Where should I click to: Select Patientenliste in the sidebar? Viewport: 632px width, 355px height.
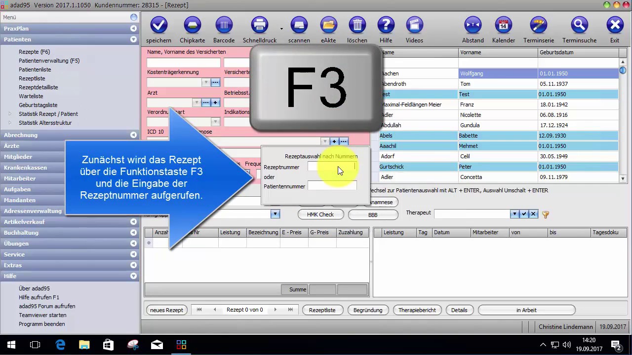35,70
